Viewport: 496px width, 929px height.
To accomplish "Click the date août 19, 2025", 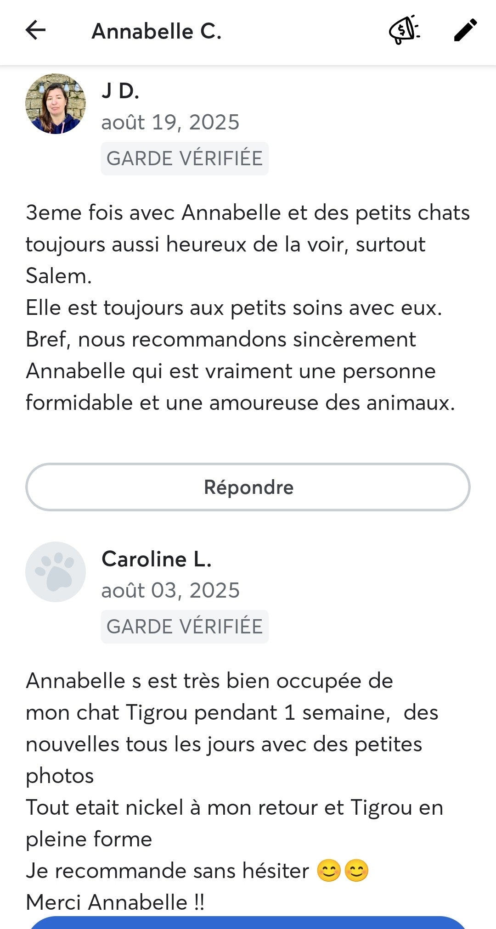I will 170,123.
